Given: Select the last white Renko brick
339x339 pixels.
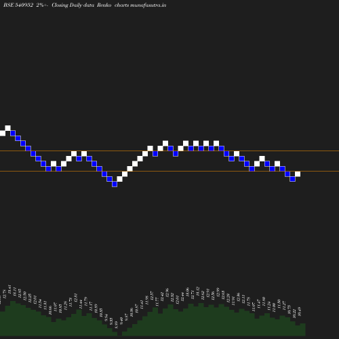Looking at the screenshot, I should click(x=298, y=174).
